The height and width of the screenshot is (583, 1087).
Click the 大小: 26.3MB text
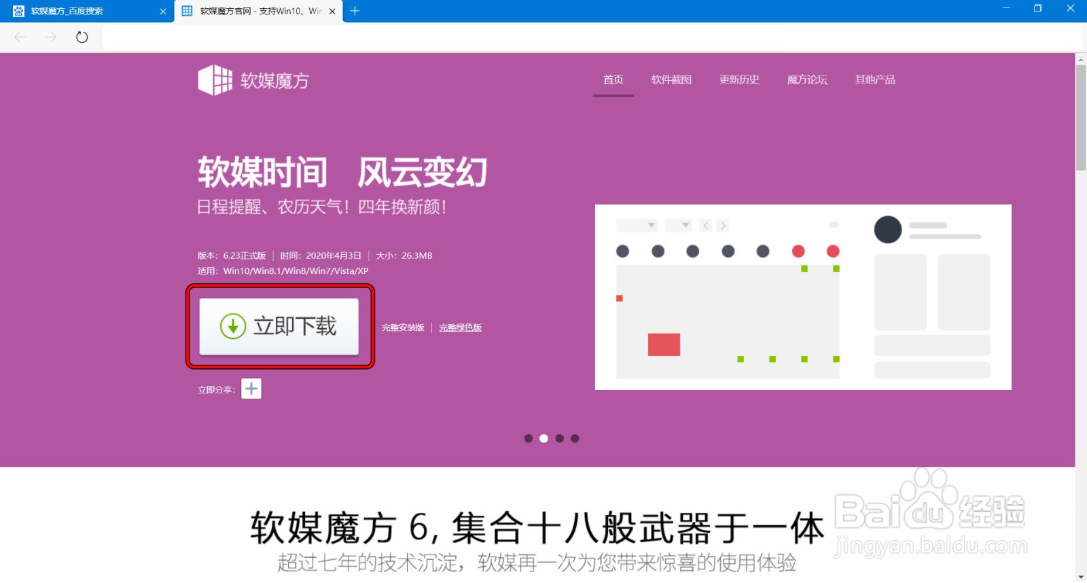point(404,255)
